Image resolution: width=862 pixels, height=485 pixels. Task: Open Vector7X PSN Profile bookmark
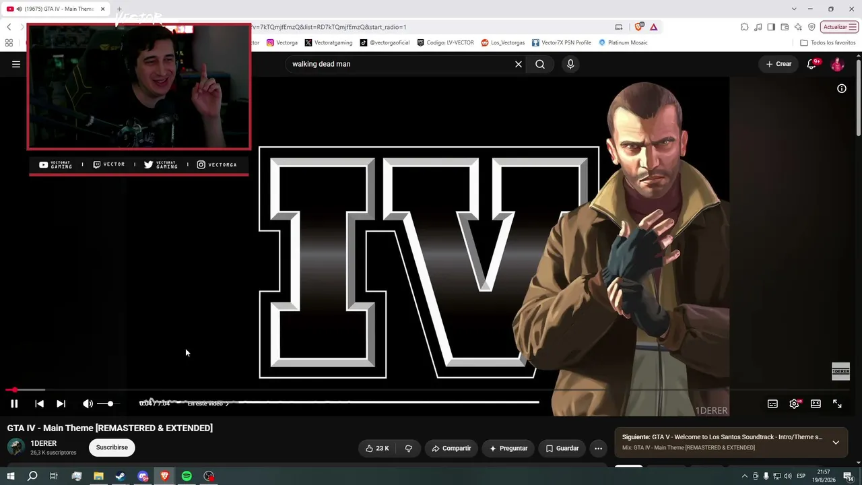[x=562, y=42]
